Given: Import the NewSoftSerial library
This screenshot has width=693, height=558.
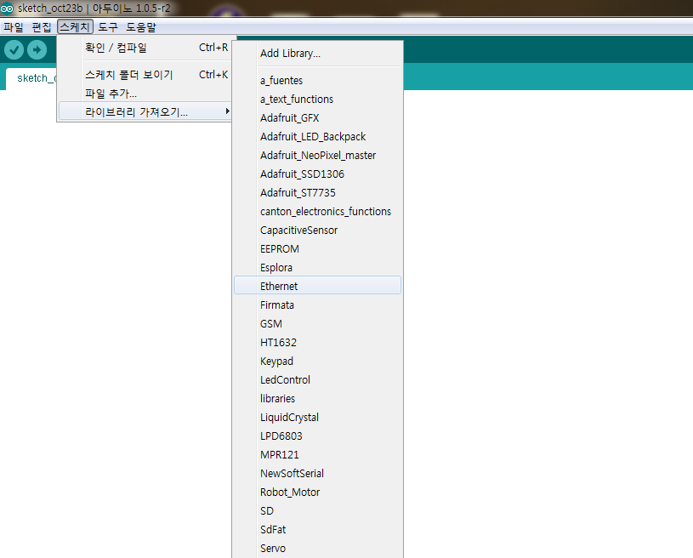Looking at the screenshot, I should pyautogui.click(x=317, y=474).
